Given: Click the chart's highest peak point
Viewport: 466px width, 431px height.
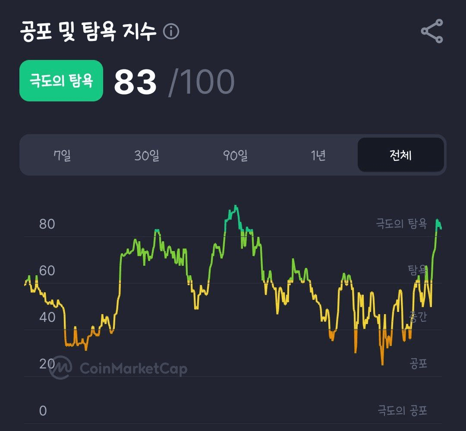Looking at the screenshot, I should (x=236, y=206).
